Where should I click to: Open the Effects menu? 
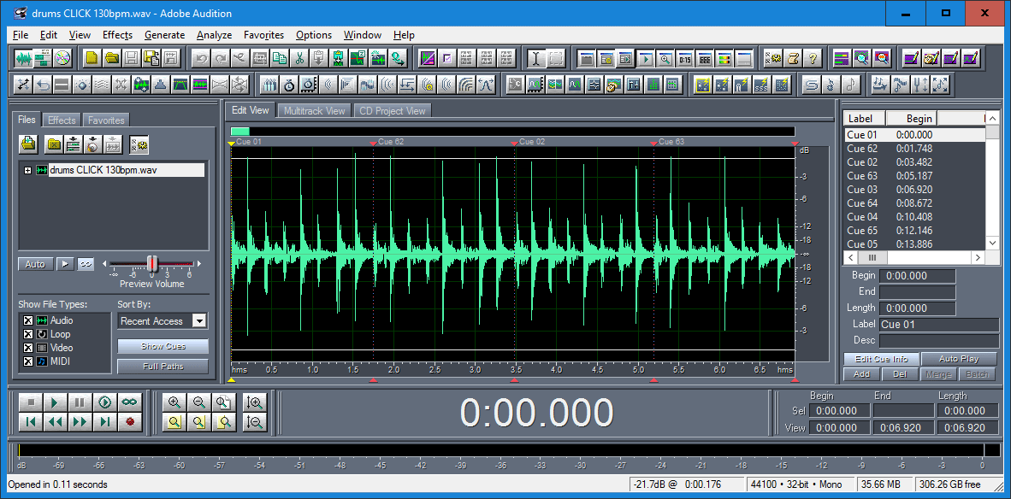117,35
